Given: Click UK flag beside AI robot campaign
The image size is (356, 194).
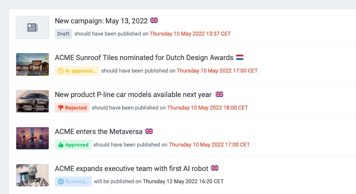Looking at the screenshot, I should 215,168.
